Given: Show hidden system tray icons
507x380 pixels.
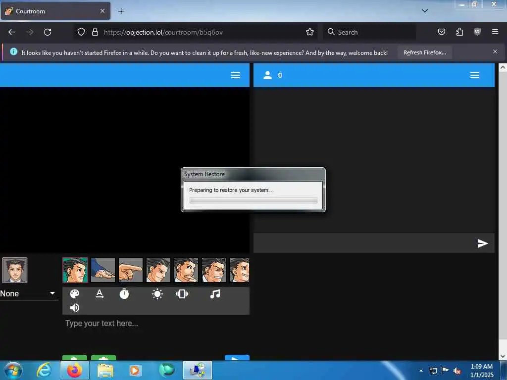Looking at the screenshot, I should coord(421,371).
